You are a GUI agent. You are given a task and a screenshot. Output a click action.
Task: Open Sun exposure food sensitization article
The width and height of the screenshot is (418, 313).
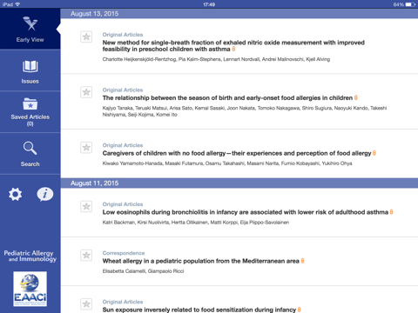click(x=199, y=310)
